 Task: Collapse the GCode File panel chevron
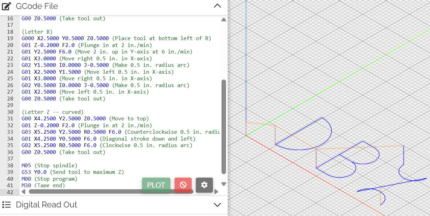point(217,6)
